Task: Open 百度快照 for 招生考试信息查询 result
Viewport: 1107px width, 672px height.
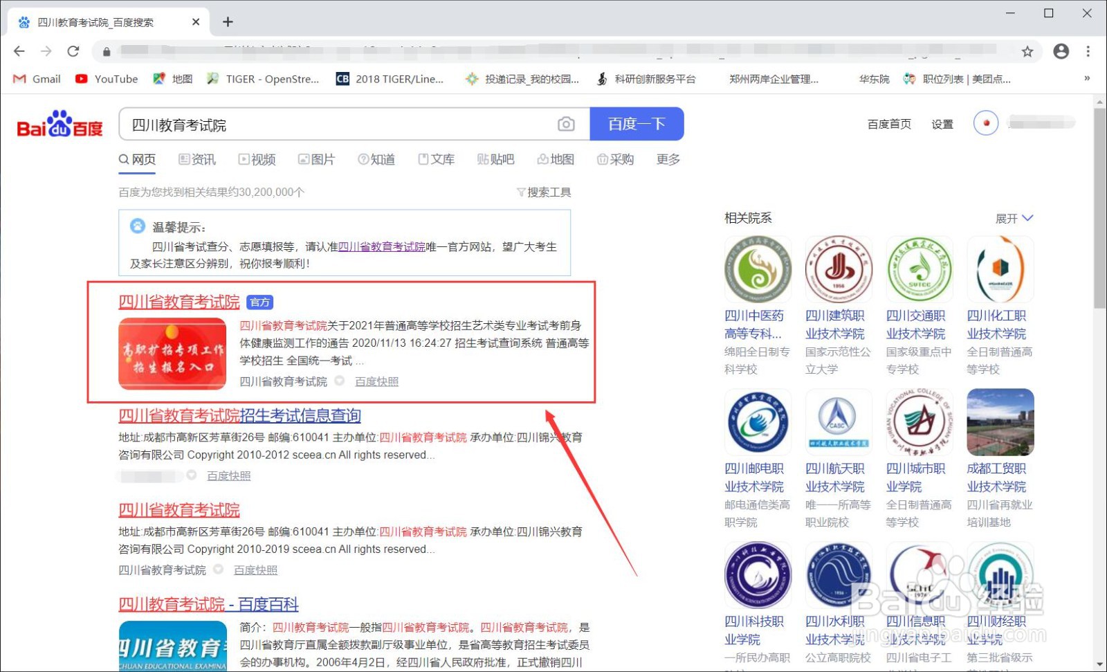Action: [229, 475]
